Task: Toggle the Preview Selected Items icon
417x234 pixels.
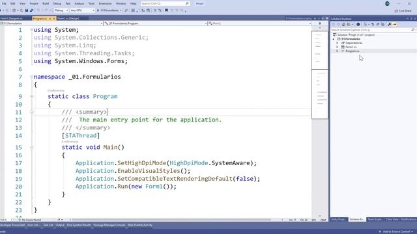Action: pos(394,24)
